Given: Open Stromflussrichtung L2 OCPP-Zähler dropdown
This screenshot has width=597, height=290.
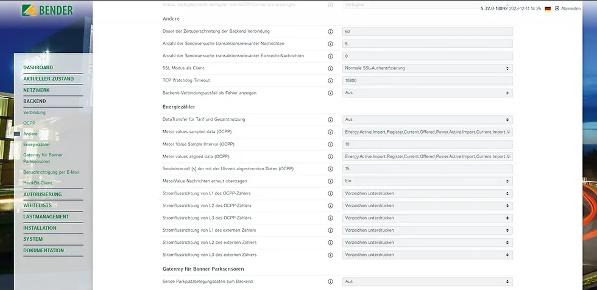Looking at the screenshot, I should point(427,205).
